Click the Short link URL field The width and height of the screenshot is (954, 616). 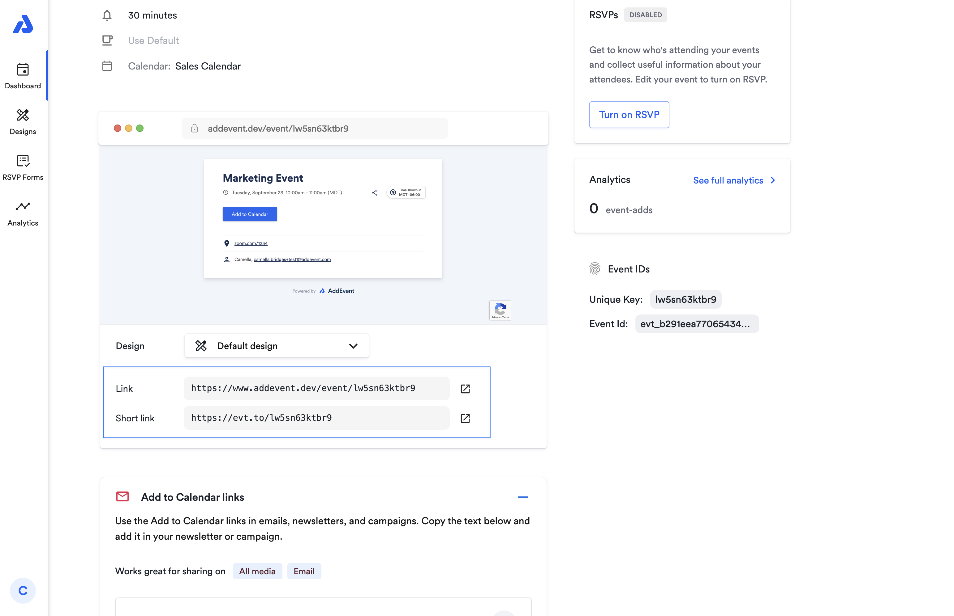click(x=316, y=418)
